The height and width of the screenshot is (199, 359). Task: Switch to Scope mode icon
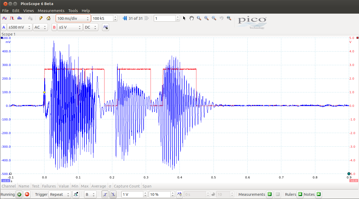coord(5,18)
